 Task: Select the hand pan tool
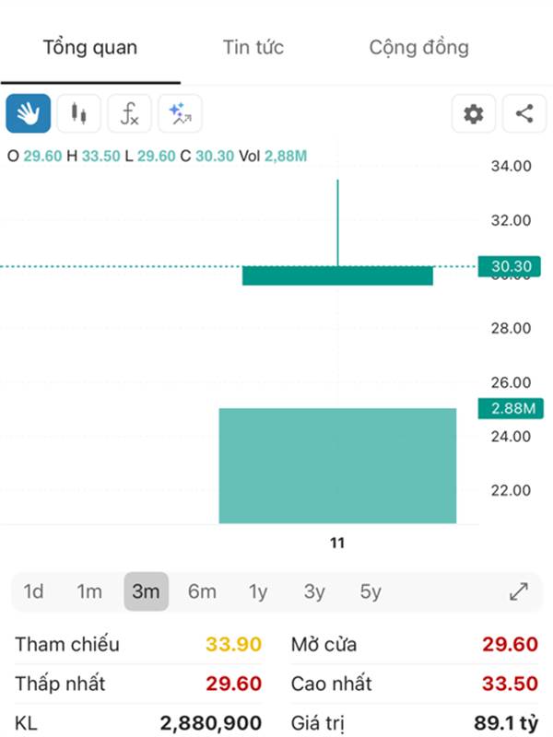[29, 114]
